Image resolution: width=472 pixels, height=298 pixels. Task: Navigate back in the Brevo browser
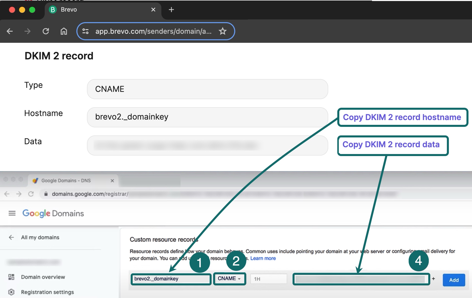tap(10, 31)
